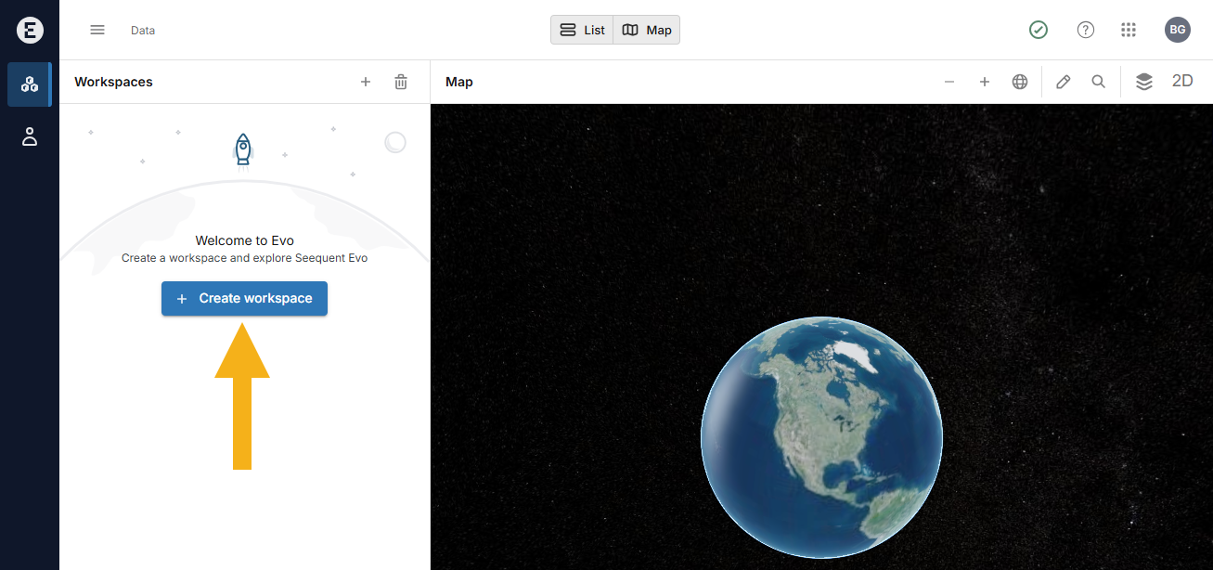Open the apps grid launcher
This screenshot has width=1213, height=570.
(x=1129, y=30)
